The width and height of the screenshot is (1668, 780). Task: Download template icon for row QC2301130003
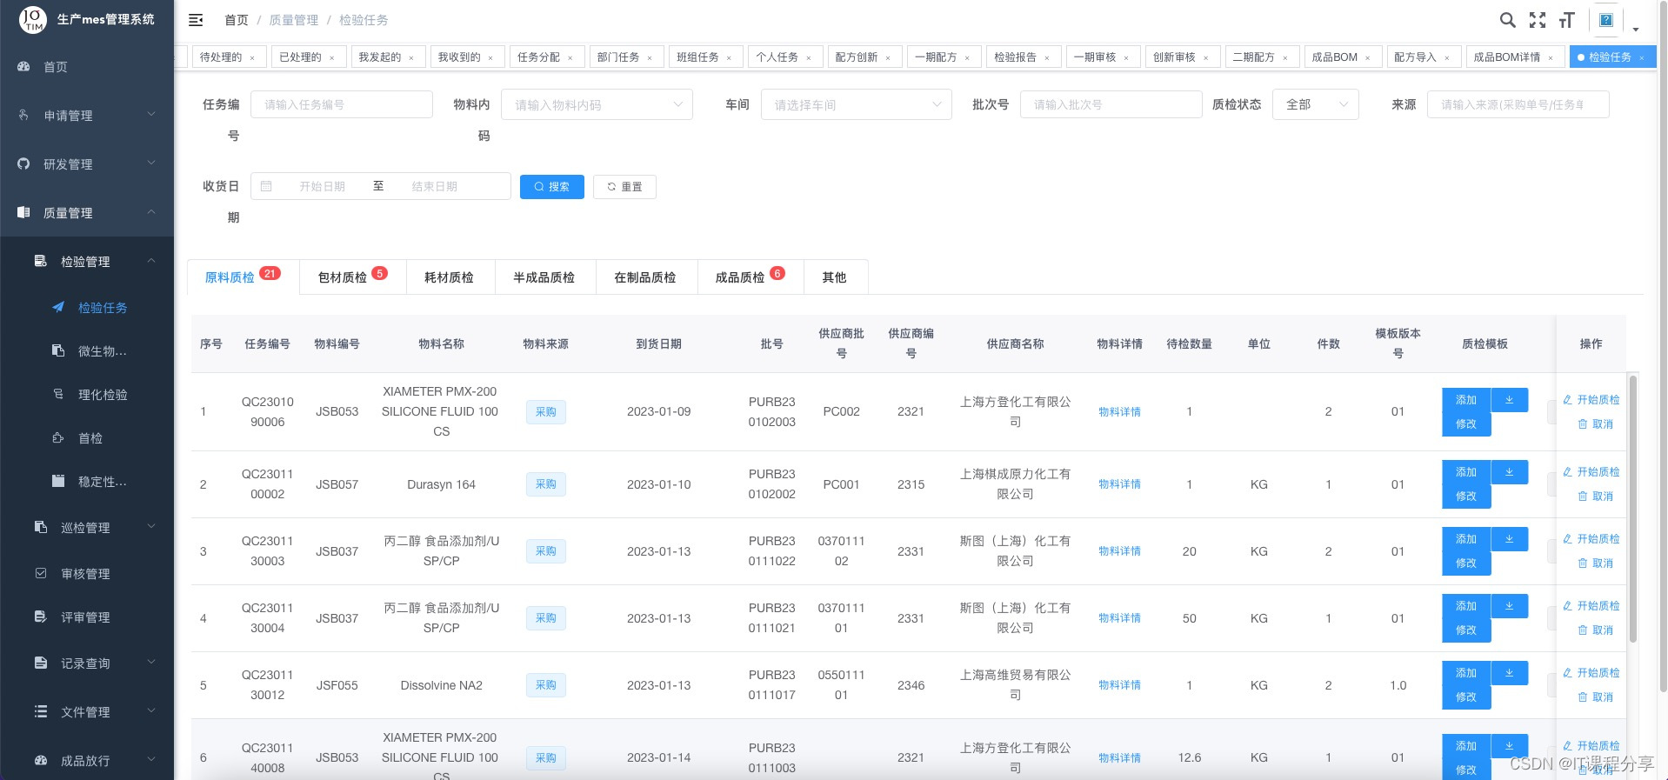tap(1510, 539)
